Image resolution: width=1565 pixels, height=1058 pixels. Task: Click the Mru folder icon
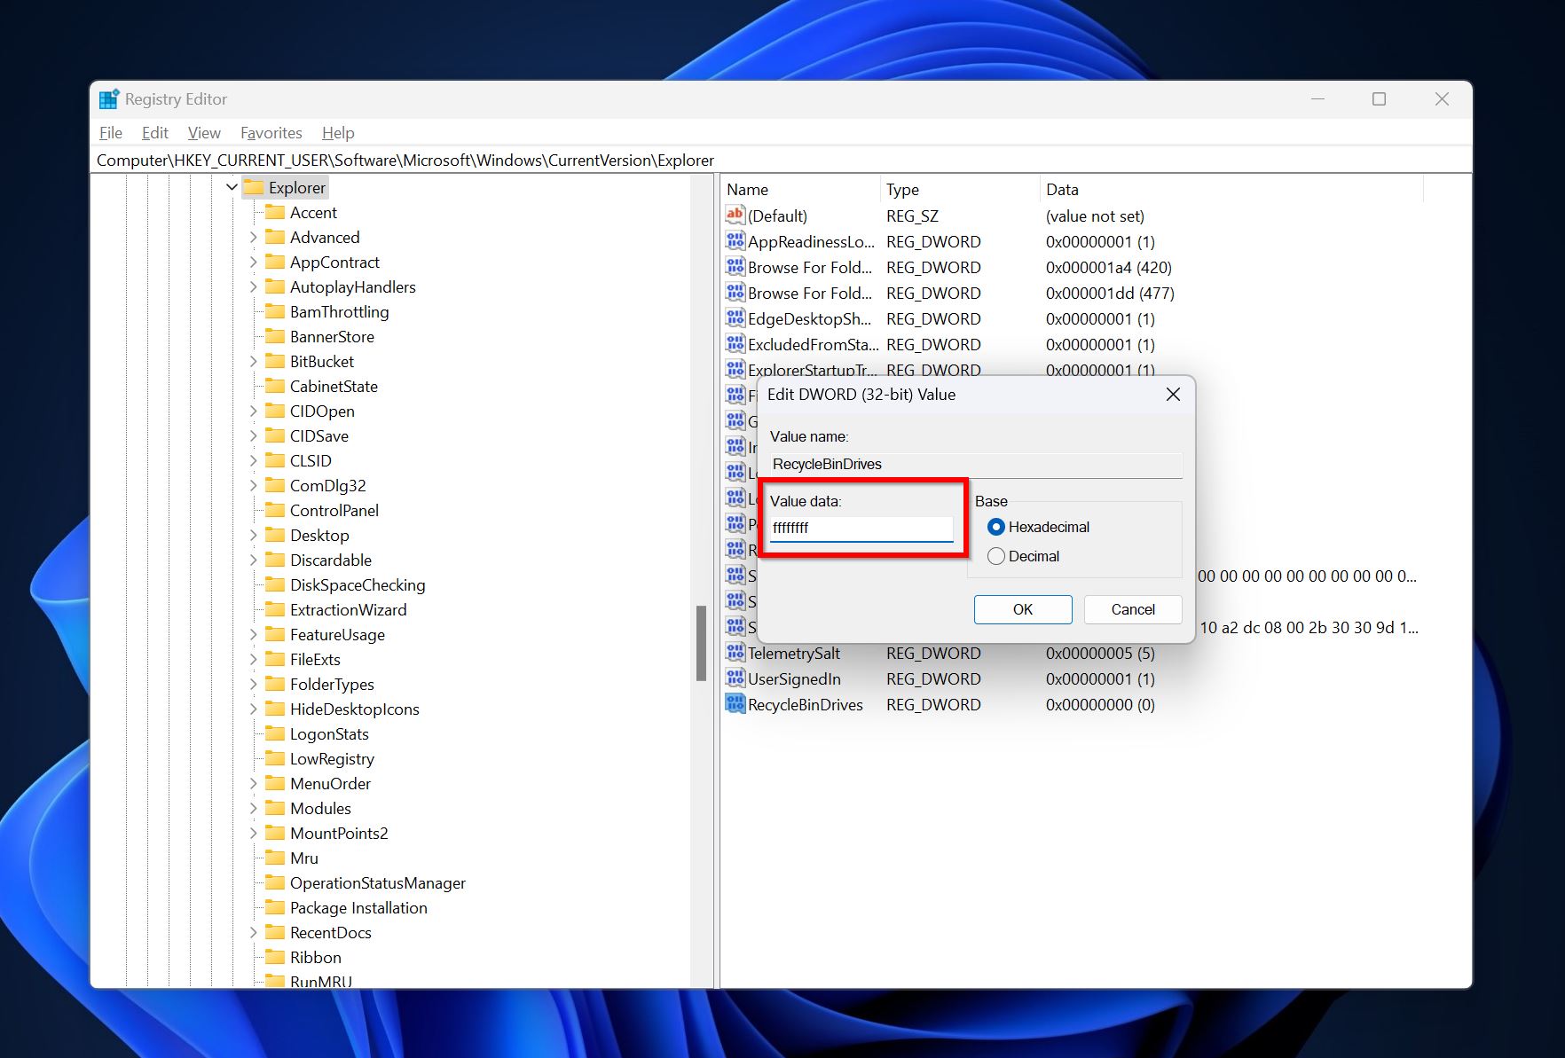coord(275,858)
